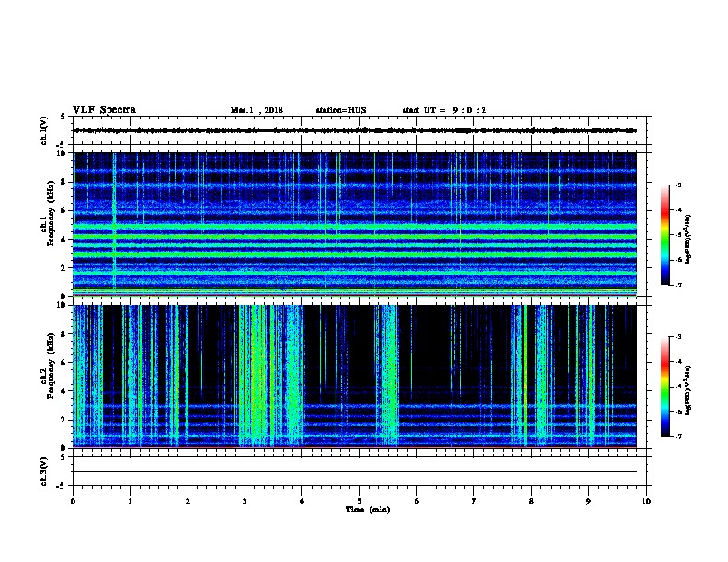Screen dimensions: 728x562
Task: Click the time axis tick label "2"
Action: (x=188, y=500)
